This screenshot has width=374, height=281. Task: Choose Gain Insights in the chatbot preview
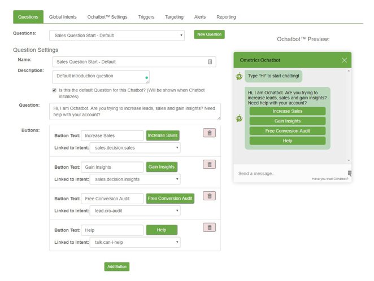click(x=288, y=121)
